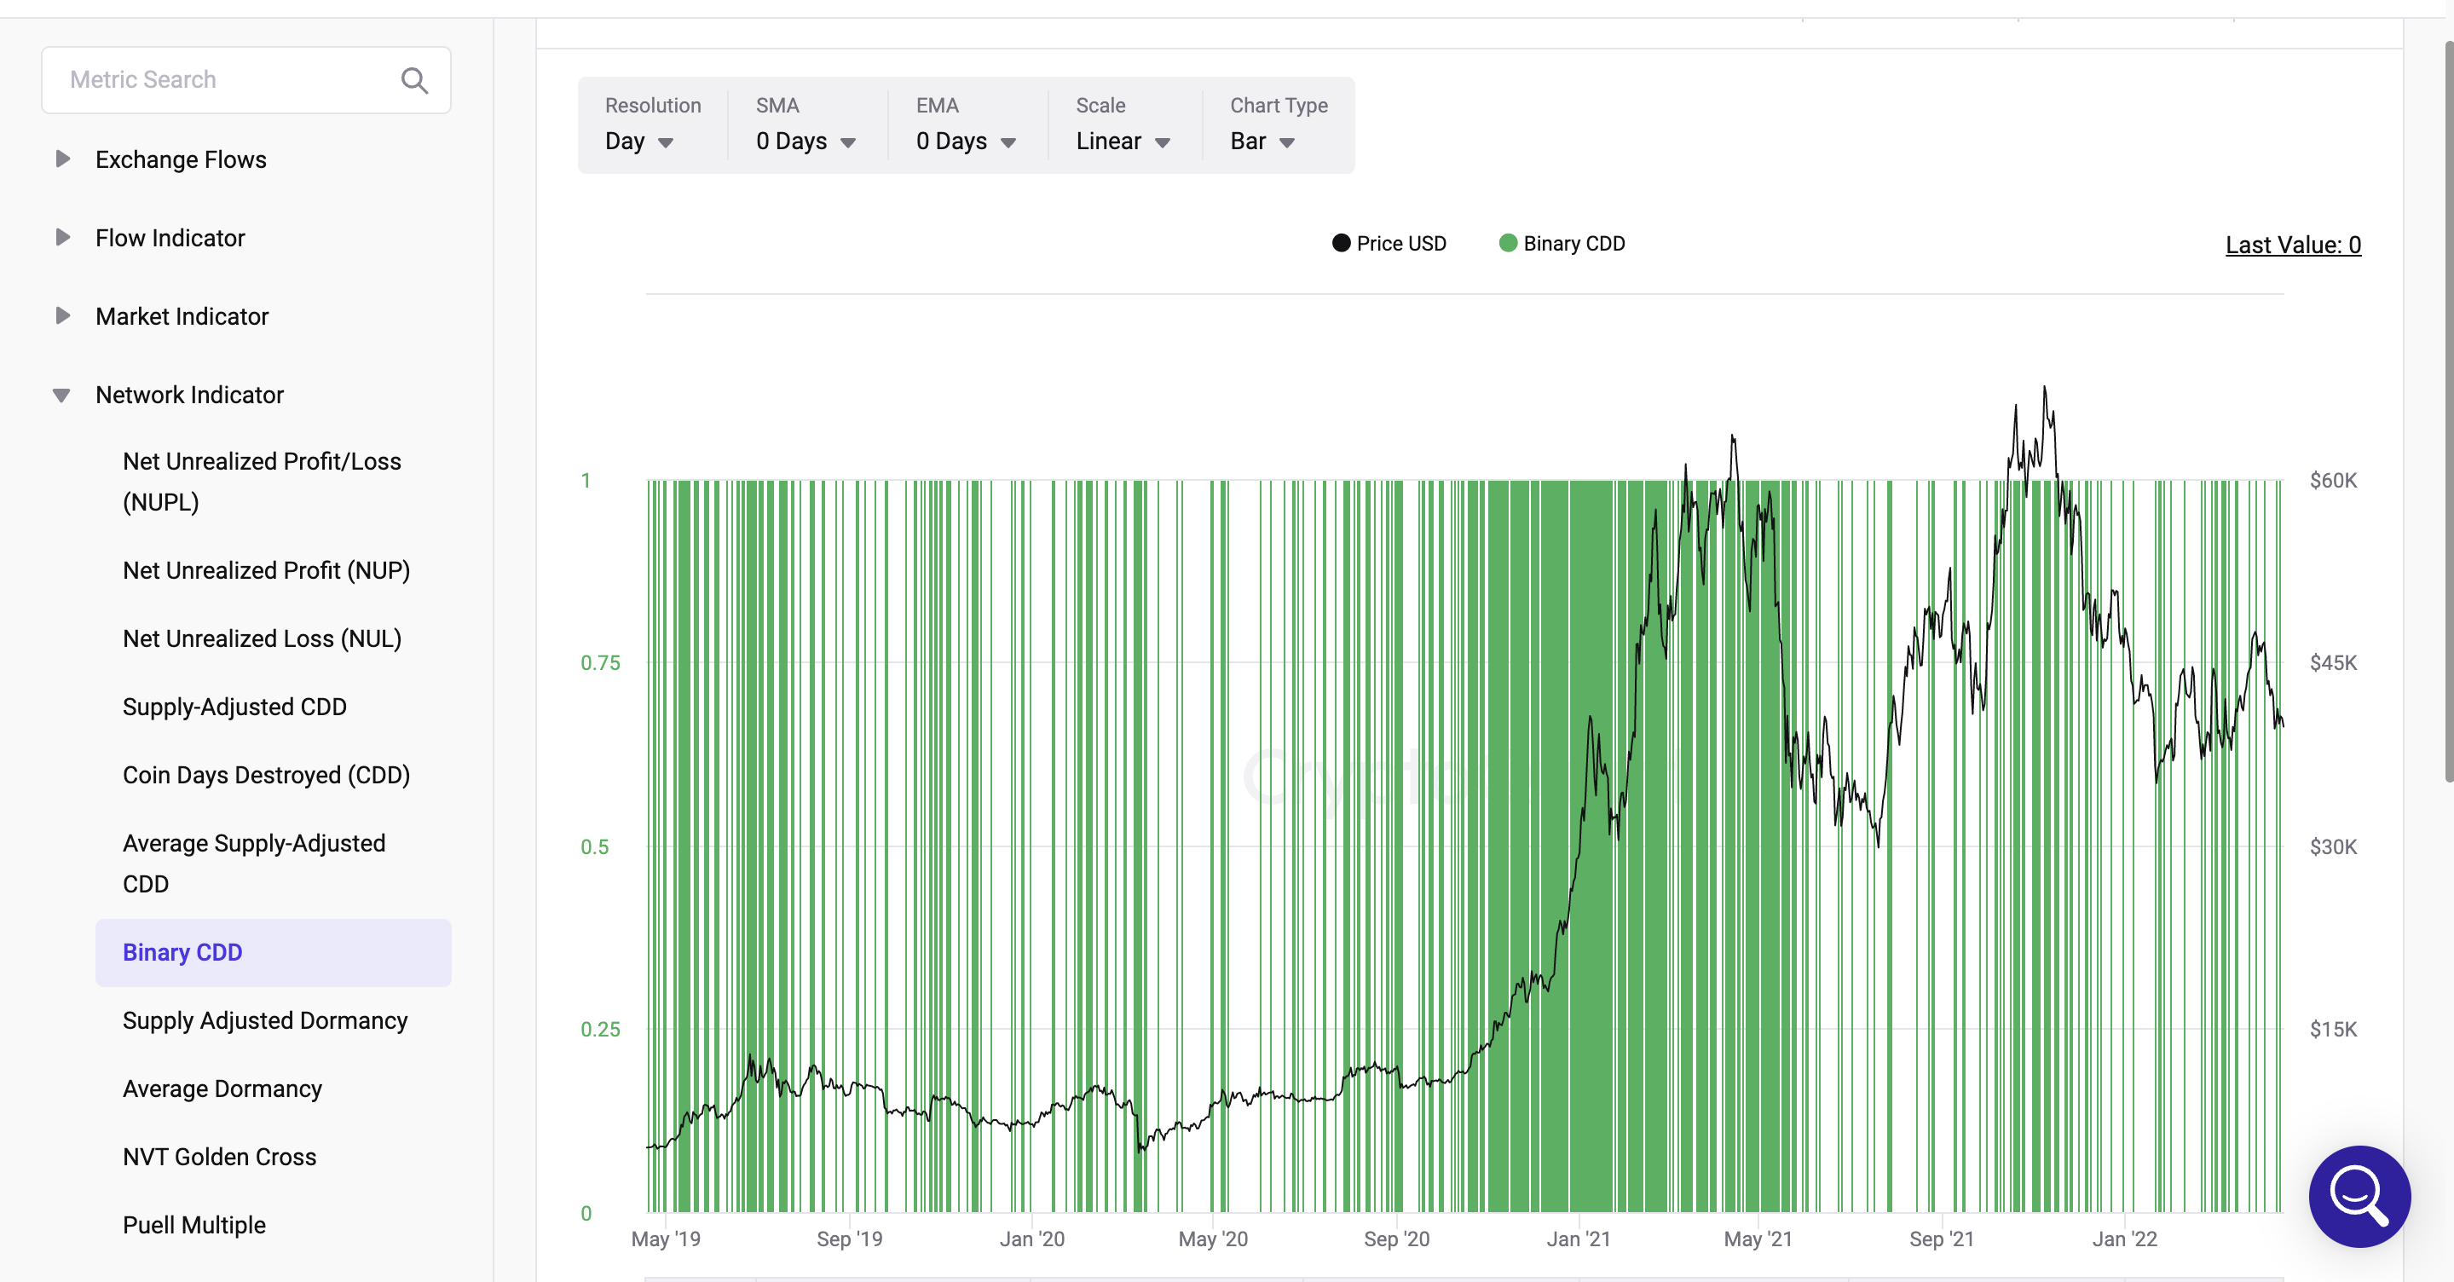Collapse the Network Indicator category
Screen dimensions: 2454x1282
[61, 396]
